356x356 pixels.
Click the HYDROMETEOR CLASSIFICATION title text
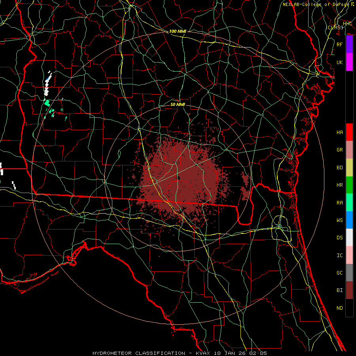pos(139,353)
